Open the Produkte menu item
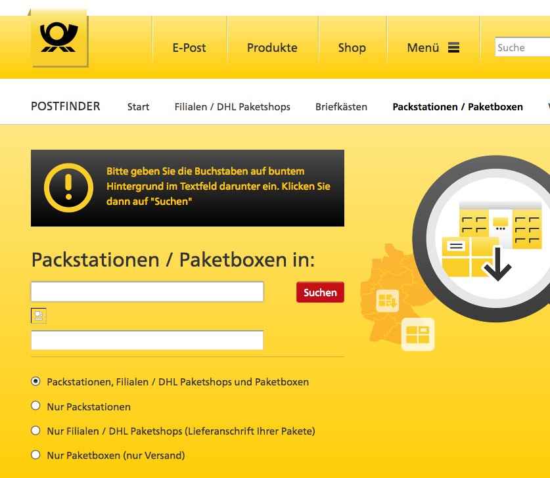 coord(272,48)
